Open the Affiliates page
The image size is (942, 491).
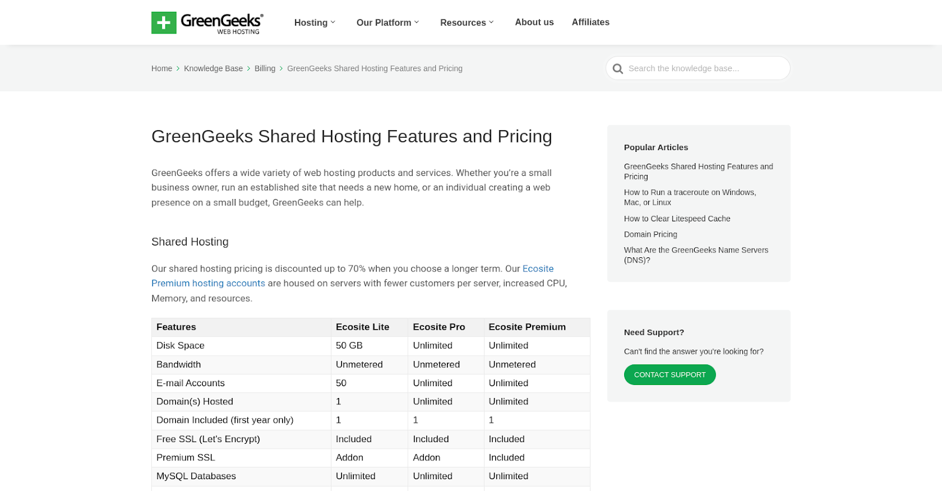click(591, 22)
